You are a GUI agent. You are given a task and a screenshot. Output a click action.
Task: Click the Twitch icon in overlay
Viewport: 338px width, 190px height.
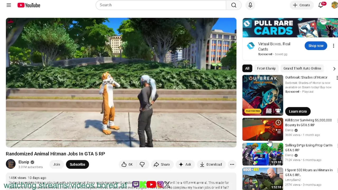click(136, 184)
